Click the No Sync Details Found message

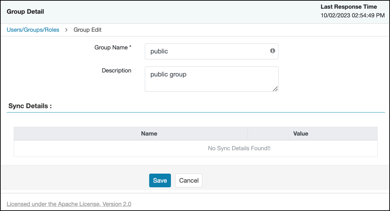pos(239,148)
